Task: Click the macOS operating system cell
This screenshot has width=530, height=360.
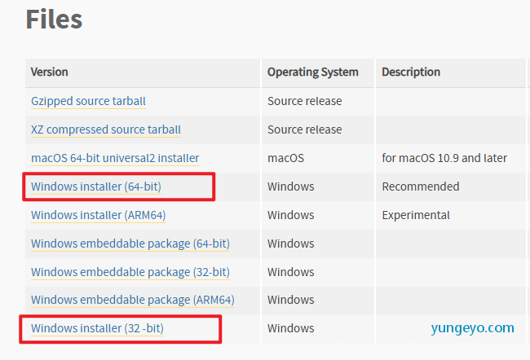Action: click(285, 158)
